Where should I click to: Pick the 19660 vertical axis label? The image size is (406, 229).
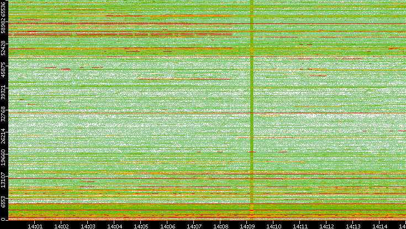tap(3, 158)
